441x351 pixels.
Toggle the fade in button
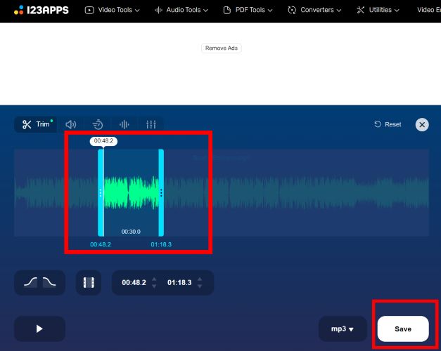tap(30, 282)
